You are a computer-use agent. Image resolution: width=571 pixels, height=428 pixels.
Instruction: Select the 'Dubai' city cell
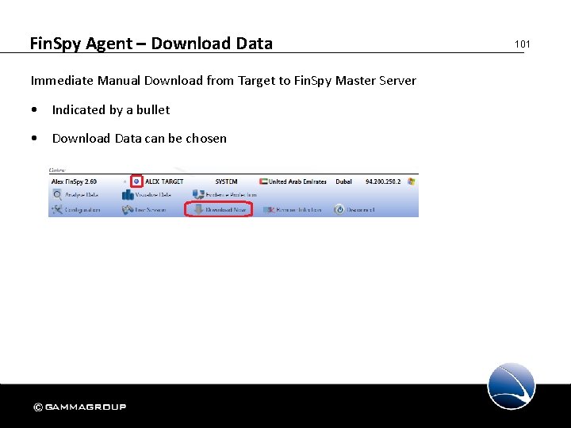(343, 182)
